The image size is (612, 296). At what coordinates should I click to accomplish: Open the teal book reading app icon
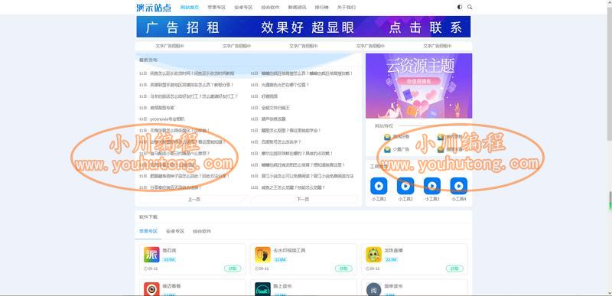pos(262,289)
